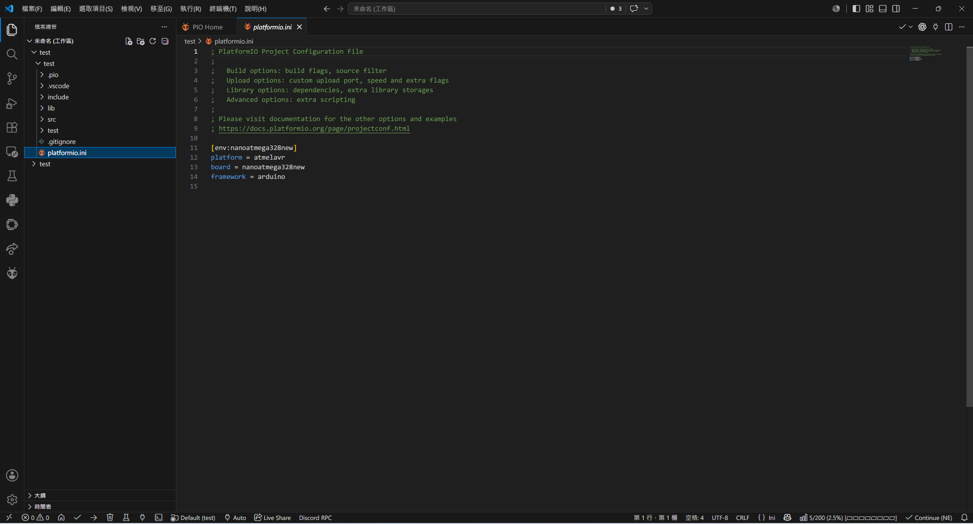Click the command center search field
The image size is (973, 524).
477,9
